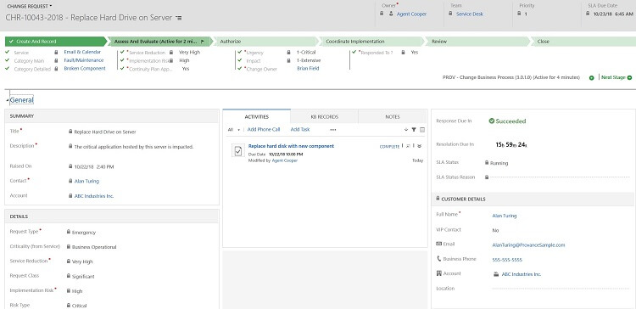
Task: Click the sort arrow icon in Activities toolbar
Action: [406, 130]
